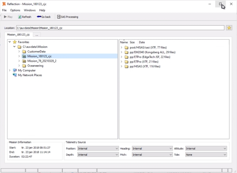Click the pp/EM2040 folder icon
The width and height of the screenshot is (237, 173).
click(126, 52)
